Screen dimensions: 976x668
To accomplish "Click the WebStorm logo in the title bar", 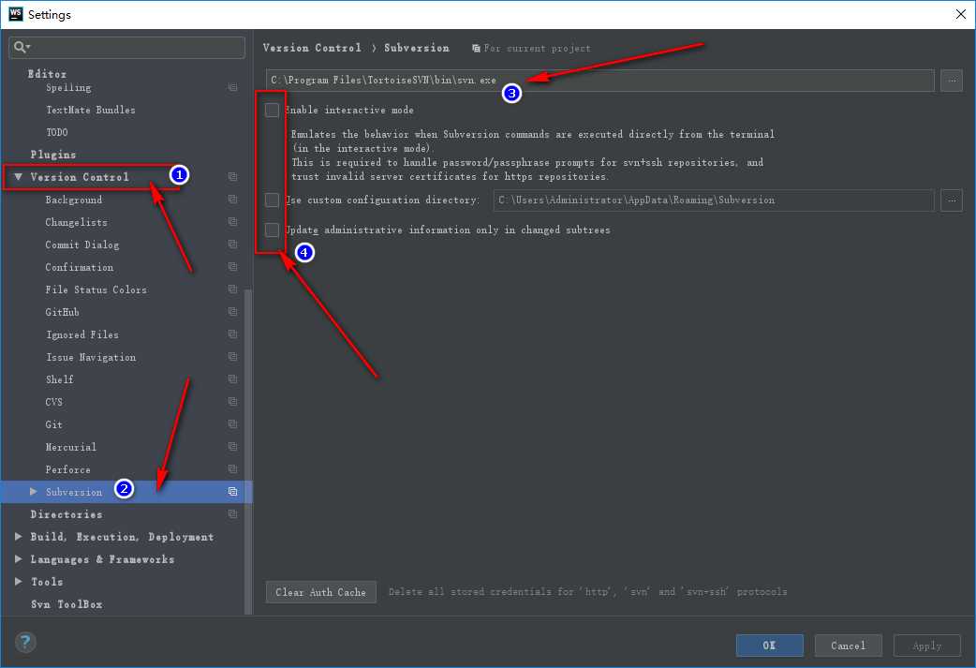I will (16, 14).
